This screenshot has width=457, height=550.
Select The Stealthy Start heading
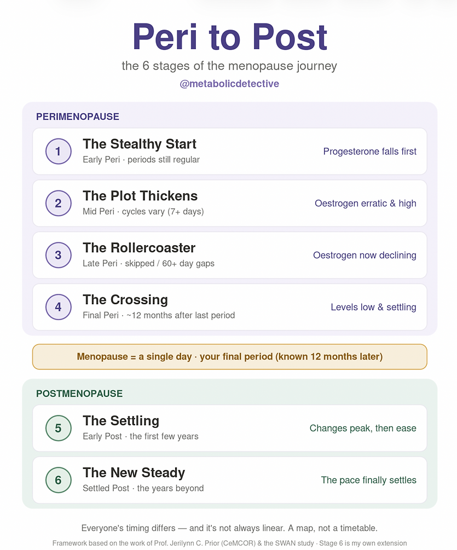click(x=139, y=144)
